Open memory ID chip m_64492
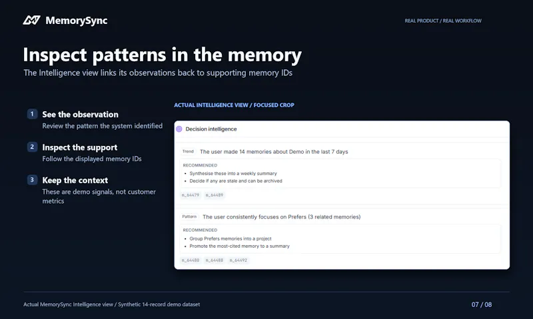The width and height of the screenshot is (533, 319). [x=239, y=260]
